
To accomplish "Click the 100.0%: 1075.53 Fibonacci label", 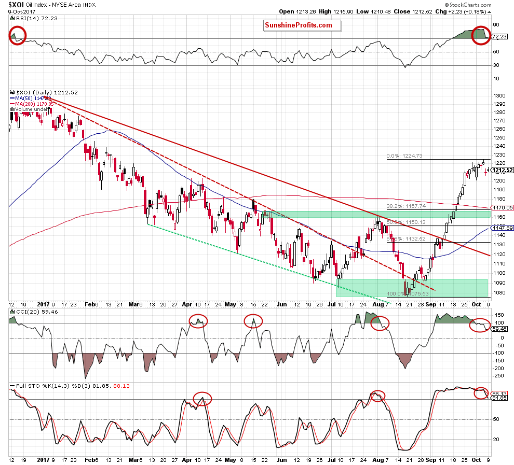I will [408, 293].
